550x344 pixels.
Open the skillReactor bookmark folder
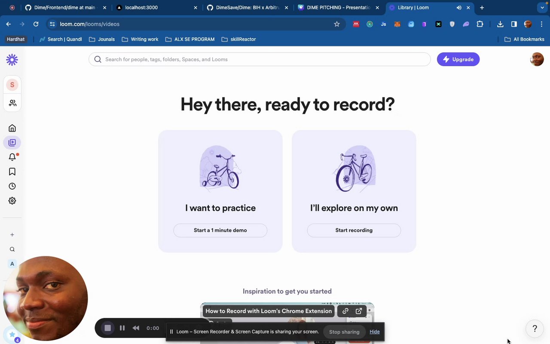(x=238, y=39)
